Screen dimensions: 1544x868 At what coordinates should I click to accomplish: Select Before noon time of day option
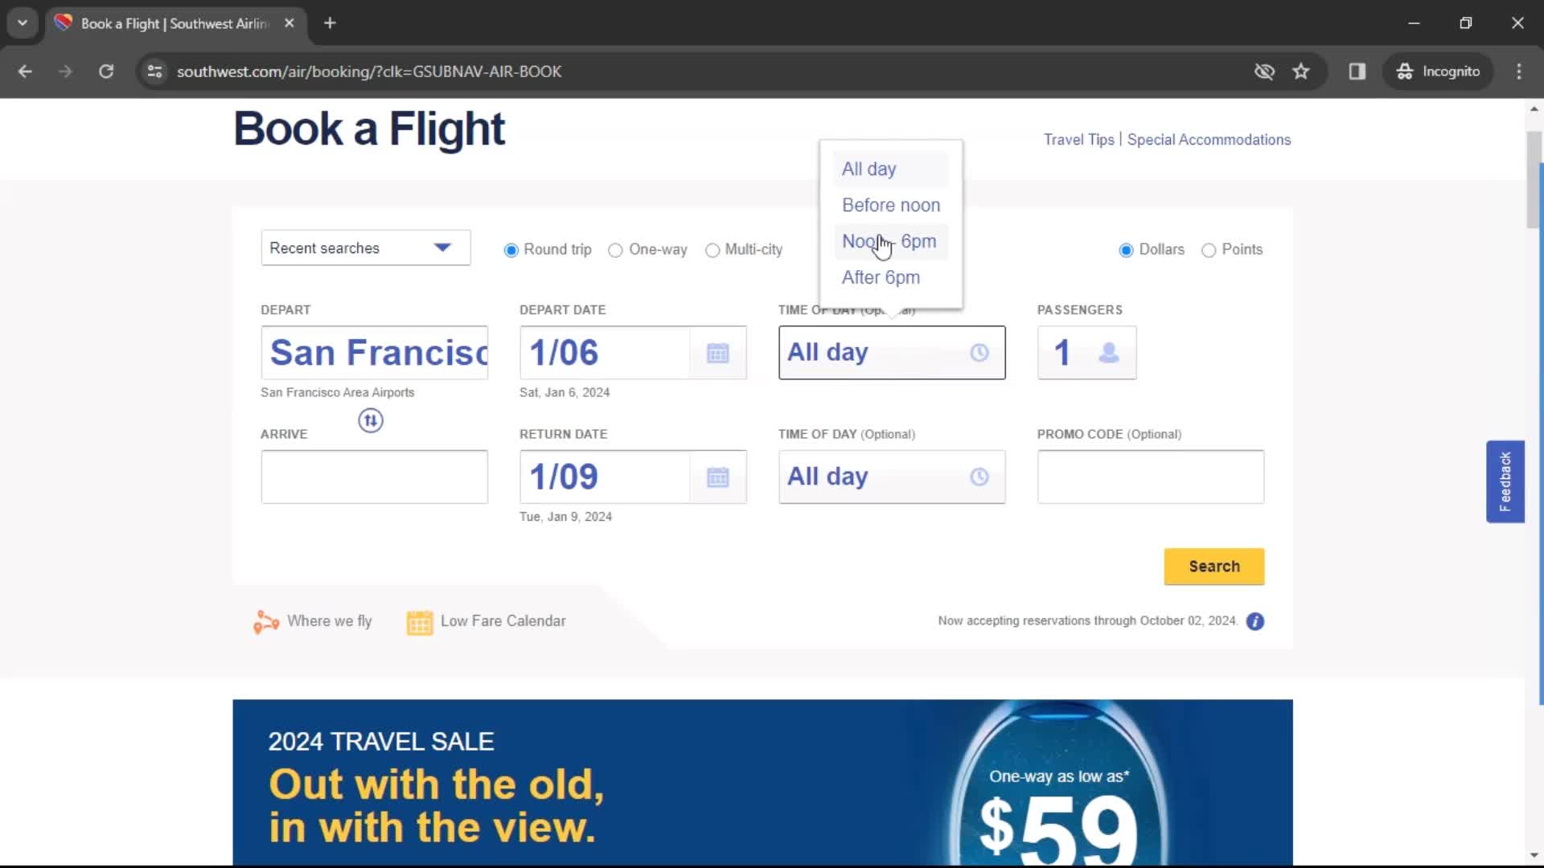891,205
